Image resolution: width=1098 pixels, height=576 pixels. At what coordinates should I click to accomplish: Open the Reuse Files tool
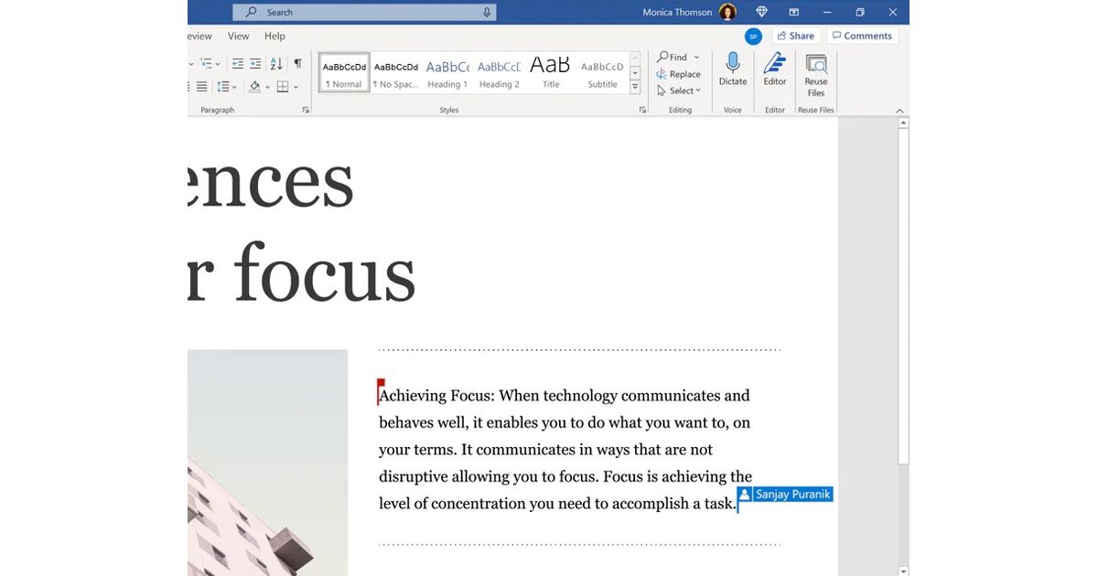click(x=815, y=66)
